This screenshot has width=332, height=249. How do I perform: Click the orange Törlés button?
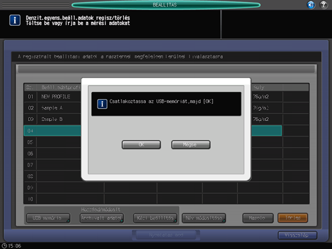pyautogui.click(x=293, y=218)
